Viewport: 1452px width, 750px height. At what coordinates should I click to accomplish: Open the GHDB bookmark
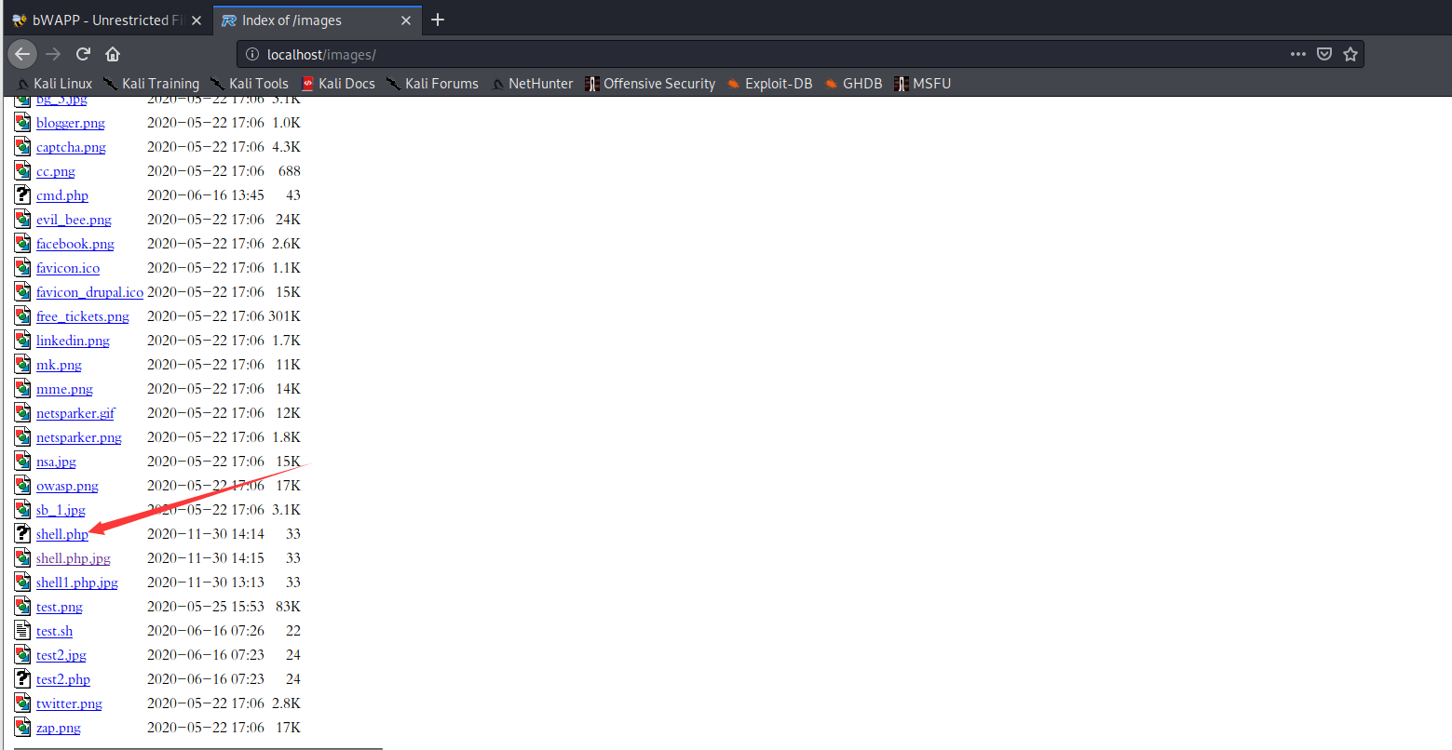click(853, 84)
